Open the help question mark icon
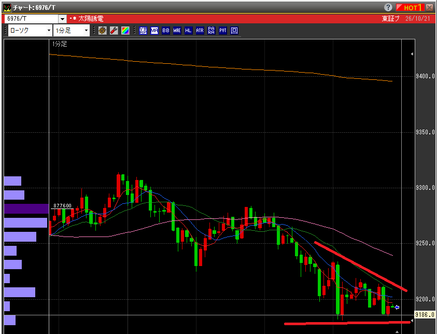 [x=388, y=7]
